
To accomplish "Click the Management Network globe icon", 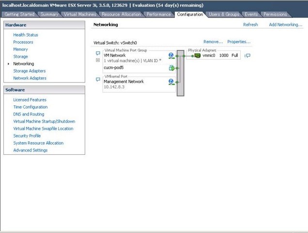I will (x=171, y=82).
